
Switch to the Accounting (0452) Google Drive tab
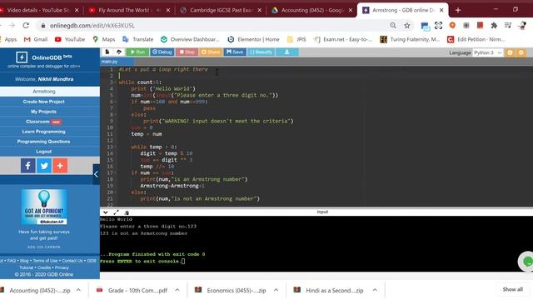click(312, 10)
